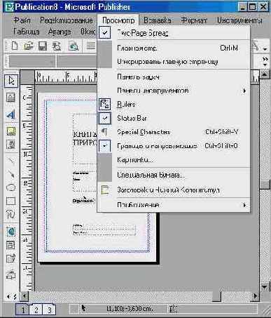Viewport: 271px width, 318px height.
Task: Select the Form Control tool
Action: point(11,245)
